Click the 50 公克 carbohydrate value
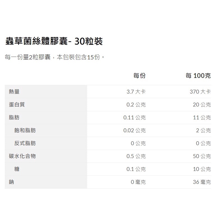The image size is (222, 222). click(x=202, y=156)
